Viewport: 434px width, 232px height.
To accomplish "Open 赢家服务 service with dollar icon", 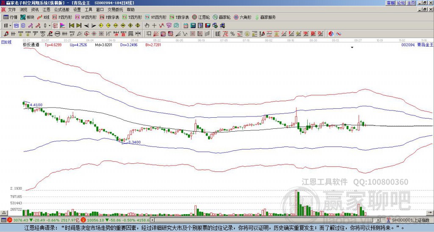I will [265, 17].
